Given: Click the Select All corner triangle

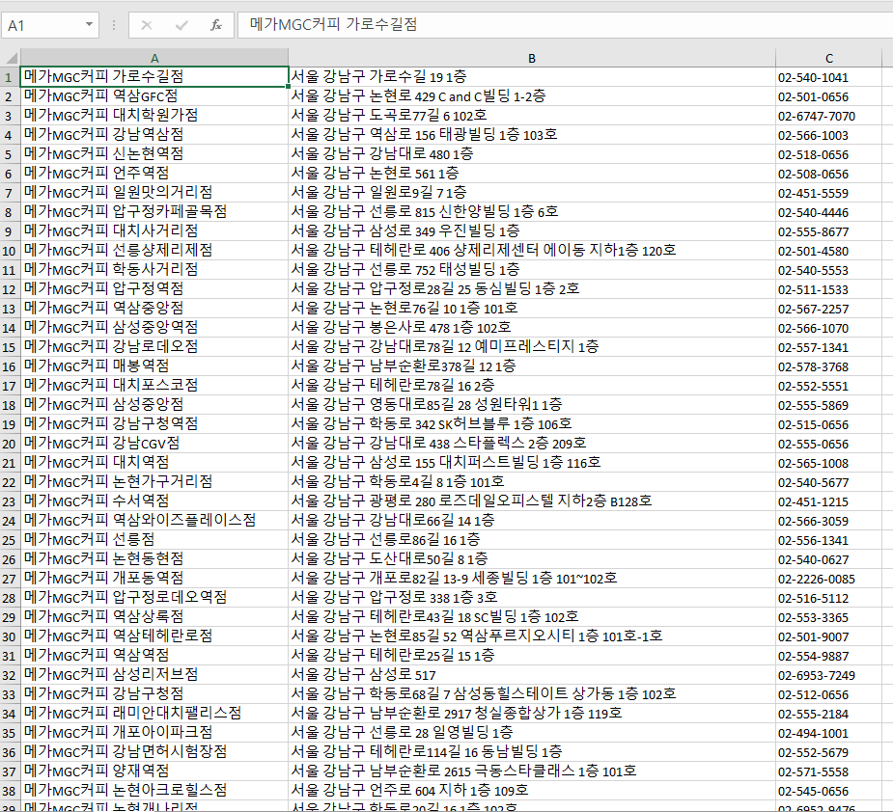Looking at the screenshot, I should coord(11,58).
